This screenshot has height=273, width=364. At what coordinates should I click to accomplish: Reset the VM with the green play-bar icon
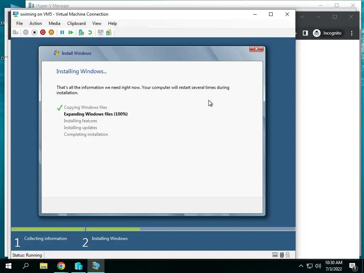pyautogui.click(x=71, y=32)
